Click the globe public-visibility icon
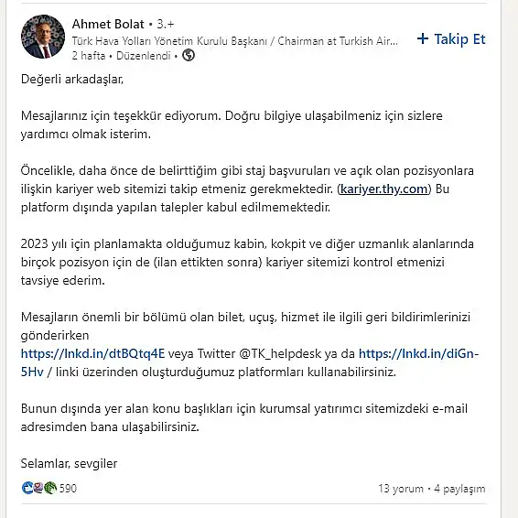 [189, 55]
